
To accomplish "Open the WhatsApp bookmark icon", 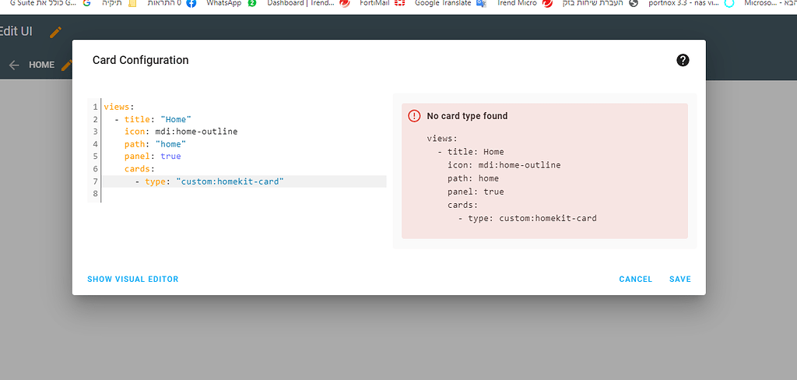I will pos(252,4).
